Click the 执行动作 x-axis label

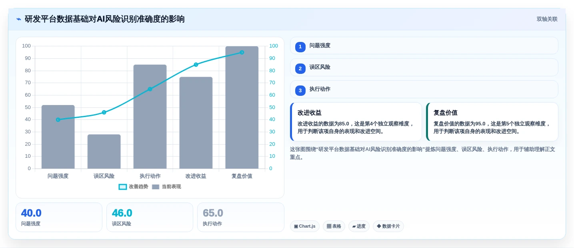[x=150, y=176]
